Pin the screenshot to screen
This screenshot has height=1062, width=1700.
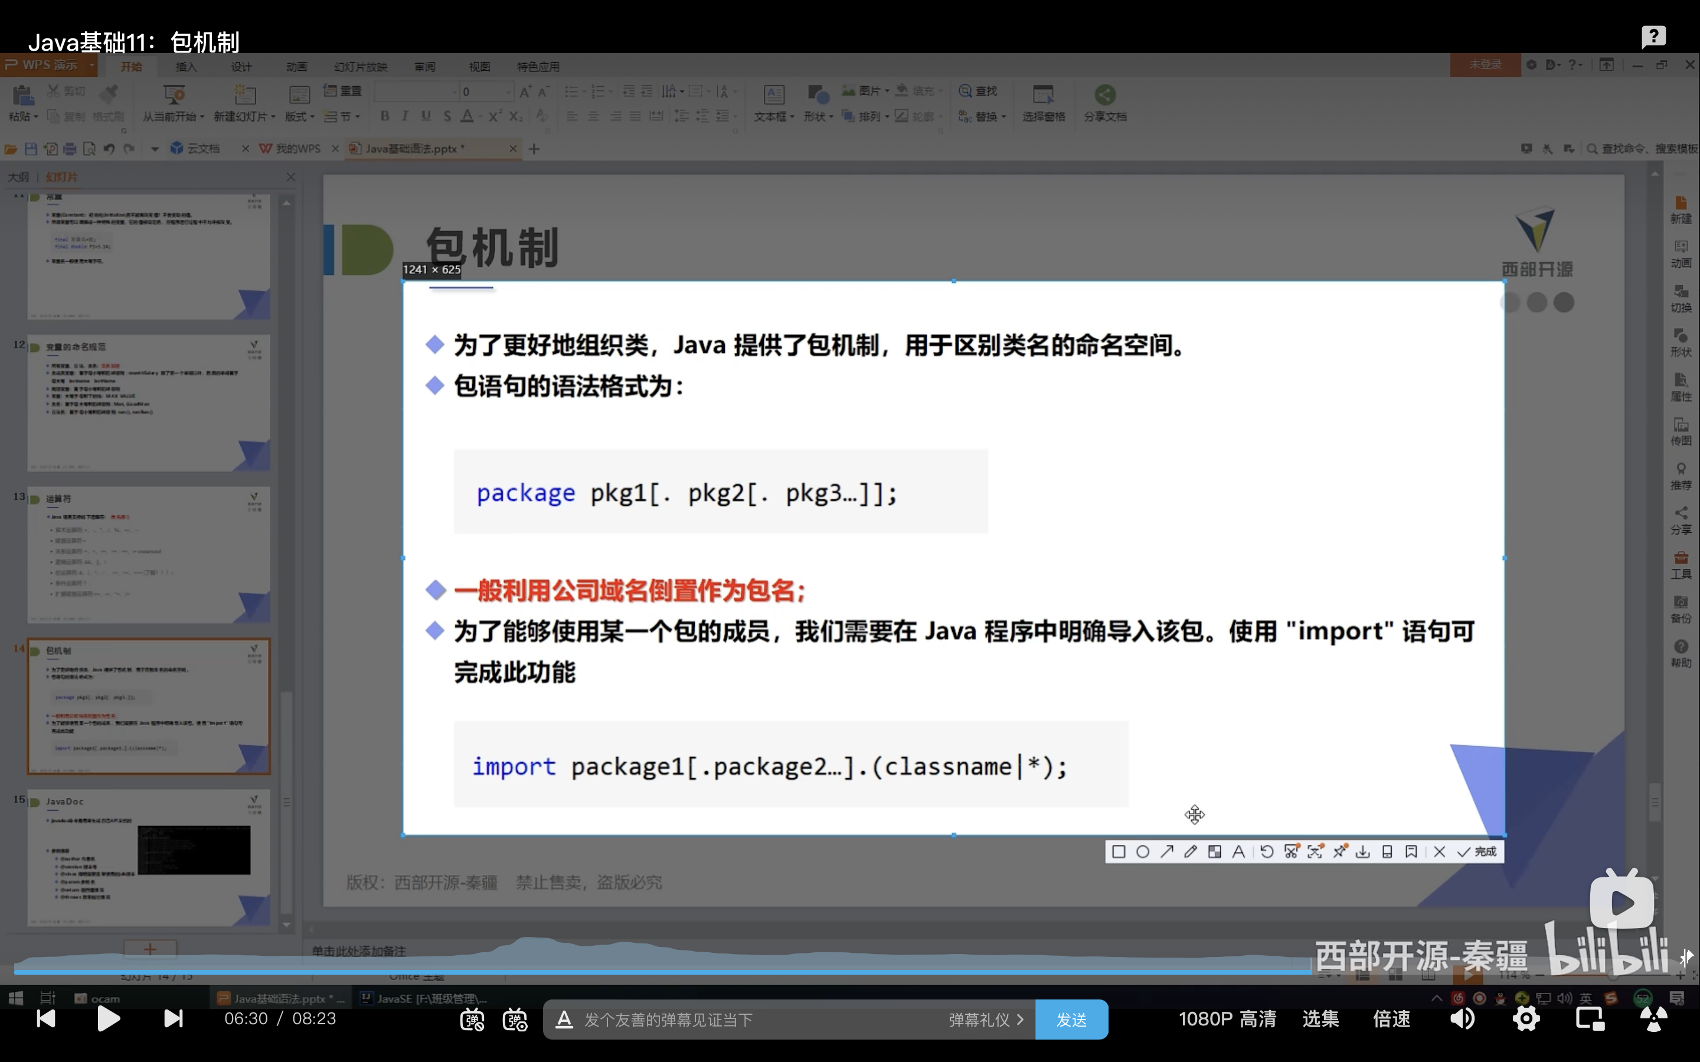1339,851
